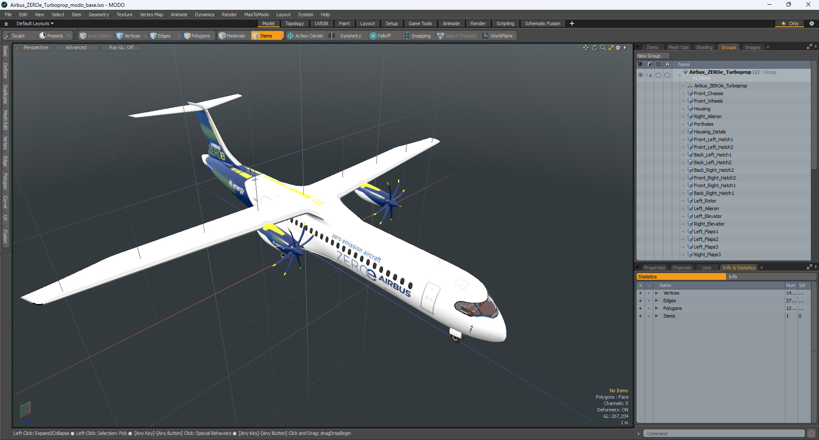Click plus button in Vertices statistics row
The image size is (819, 440).
pos(640,293)
